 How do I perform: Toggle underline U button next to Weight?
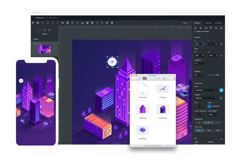221,98
